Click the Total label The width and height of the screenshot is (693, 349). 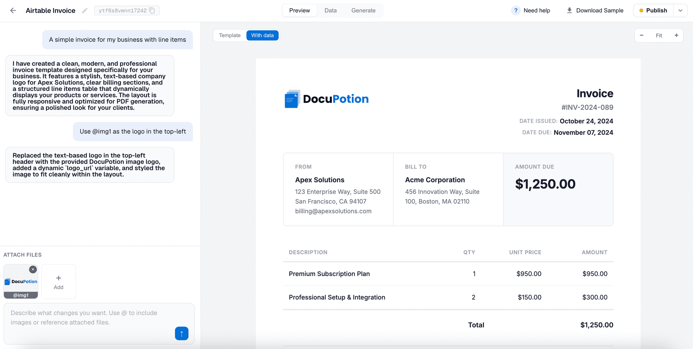tap(476, 325)
